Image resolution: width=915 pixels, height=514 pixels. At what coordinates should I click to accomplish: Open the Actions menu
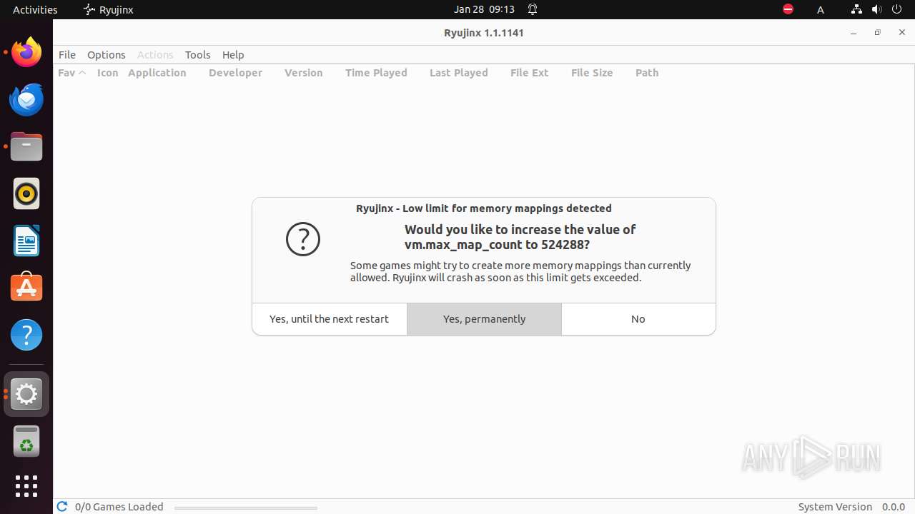point(155,55)
